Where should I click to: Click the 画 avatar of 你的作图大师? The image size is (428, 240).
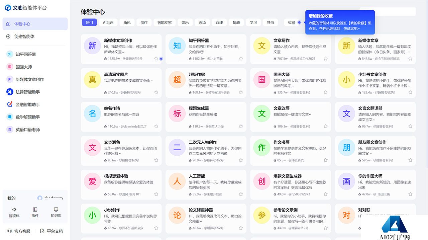pos(347,181)
